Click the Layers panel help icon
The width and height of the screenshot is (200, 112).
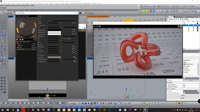pyautogui.click(x=187, y=19)
